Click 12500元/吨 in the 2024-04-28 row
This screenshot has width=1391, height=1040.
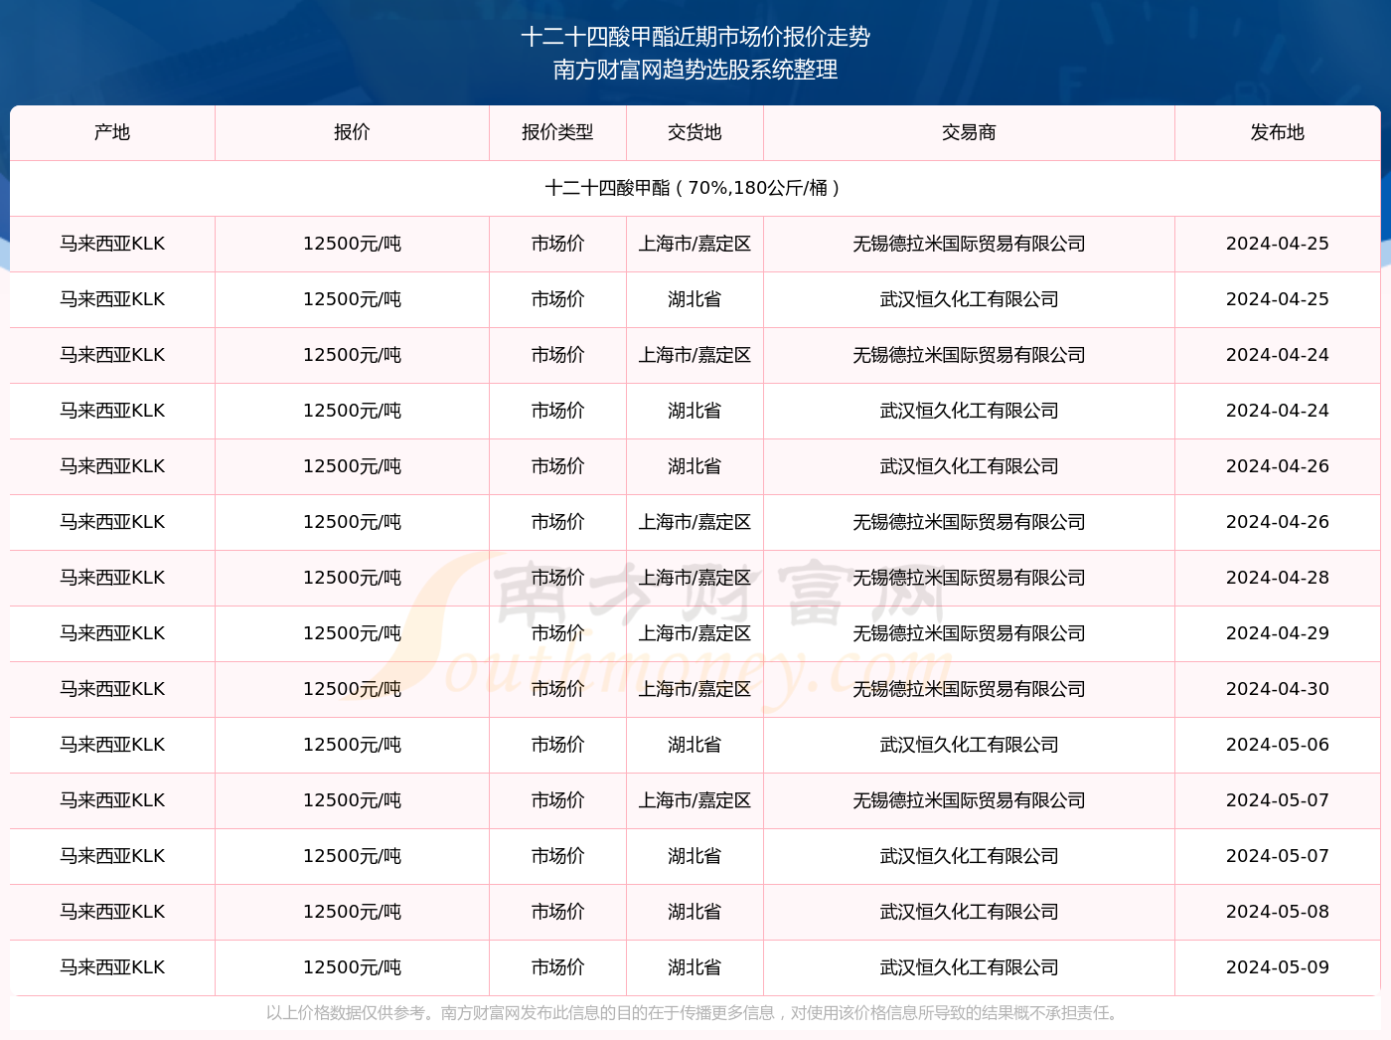pos(352,578)
